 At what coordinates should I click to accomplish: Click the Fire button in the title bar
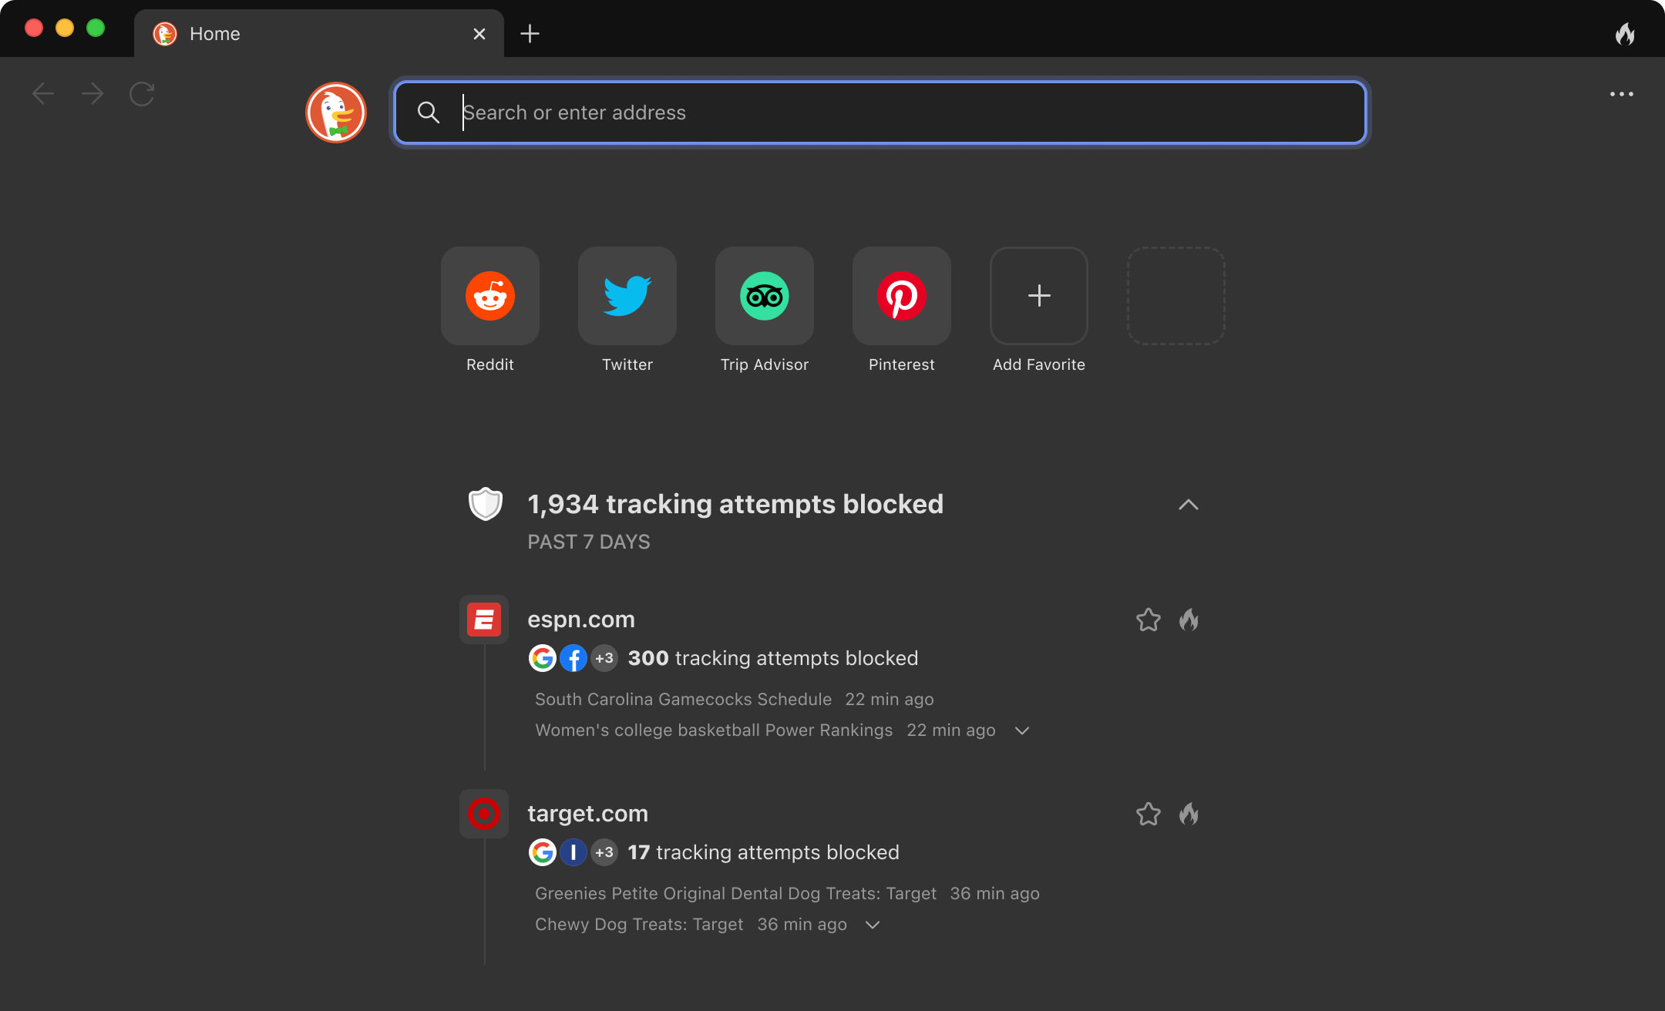(x=1625, y=34)
